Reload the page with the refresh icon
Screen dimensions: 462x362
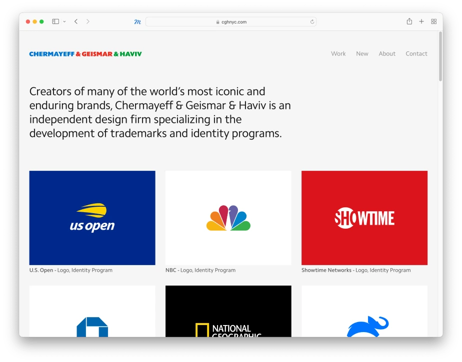[x=312, y=22]
